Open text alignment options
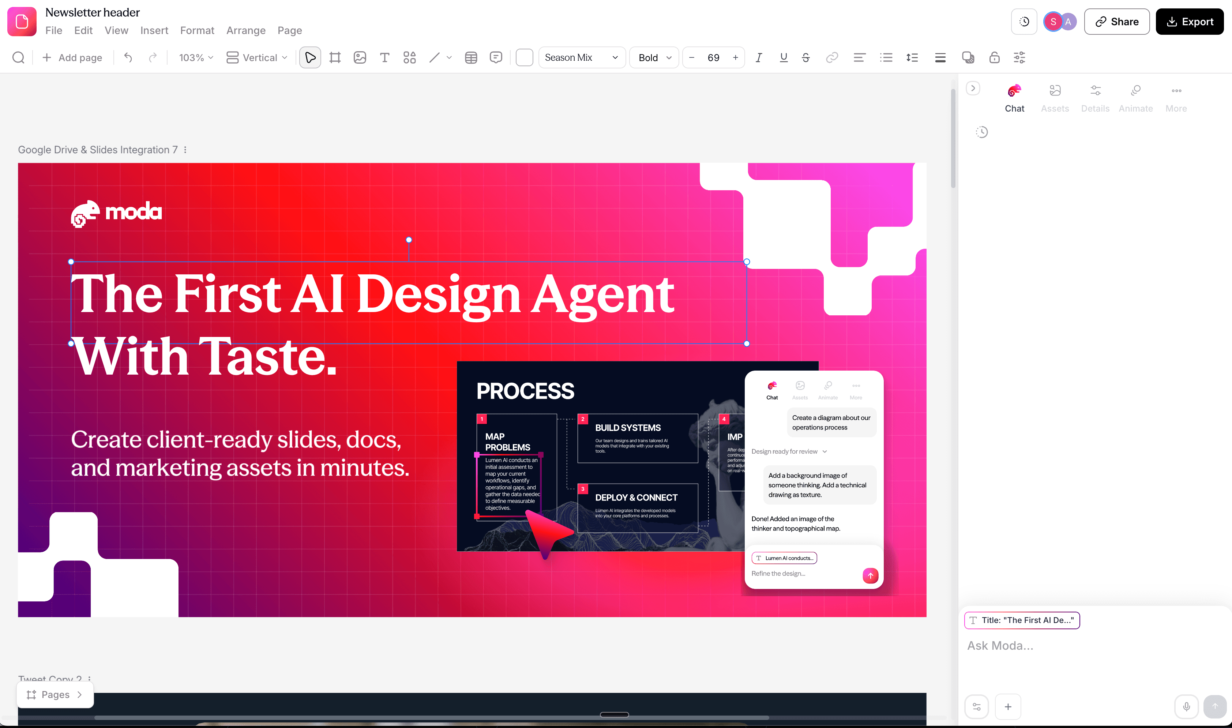Image resolution: width=1232 pixels, height=728 pixels. point(859,57)
